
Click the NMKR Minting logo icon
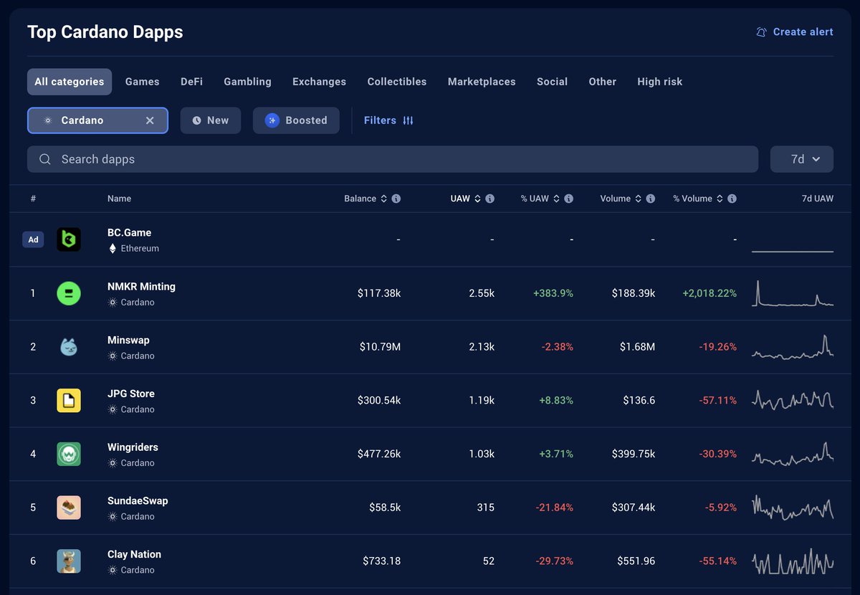click(x=69, y=293)
